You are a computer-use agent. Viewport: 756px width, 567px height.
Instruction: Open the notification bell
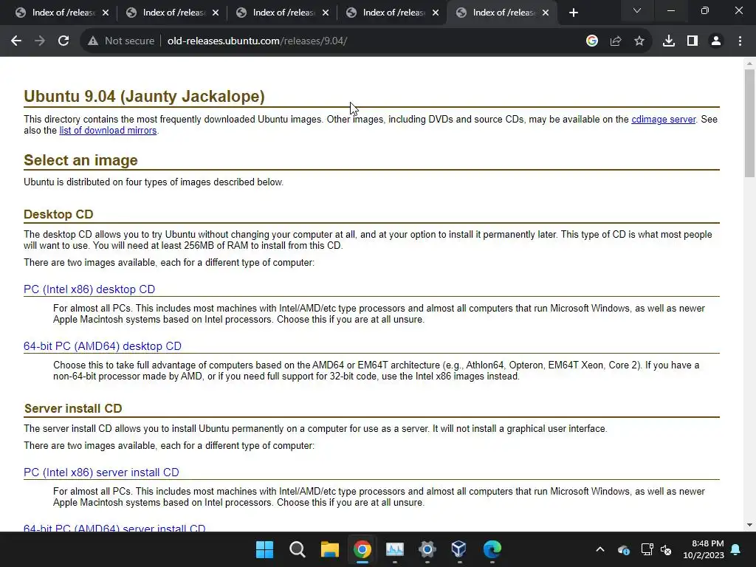736,549
